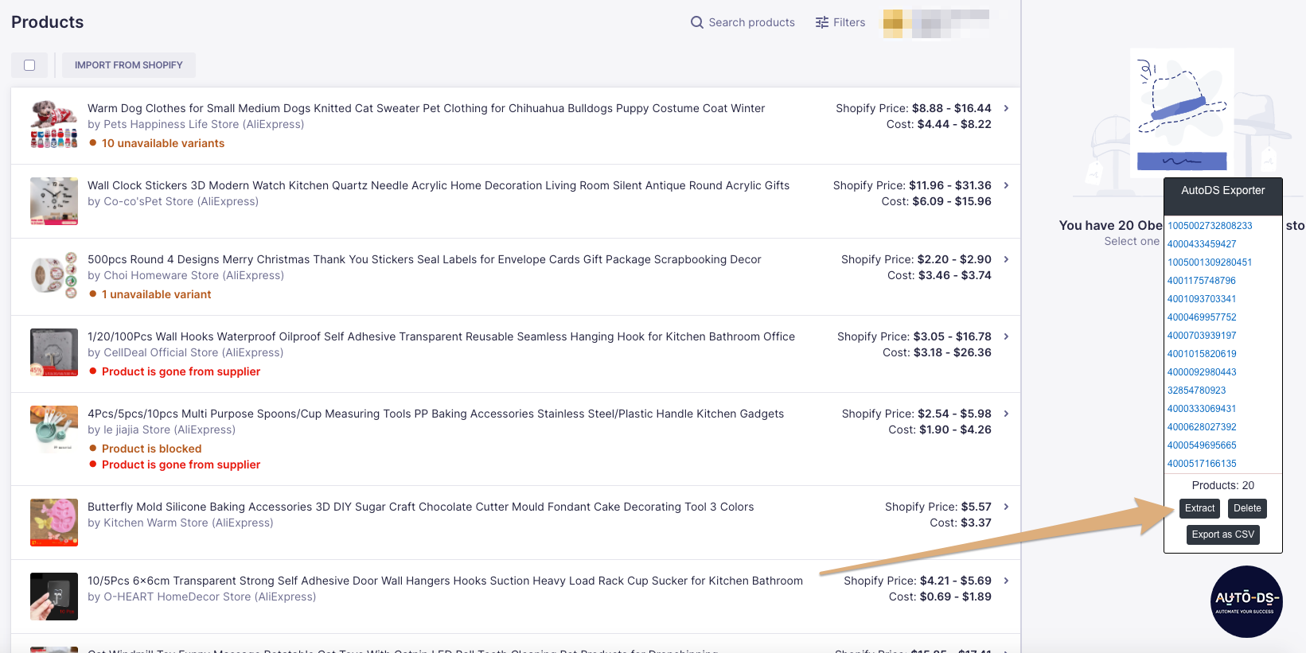Click the Butterfly Mold Silicone Baking title
The height and width of the screenshot is (653, 1306).
pos(420,507)
